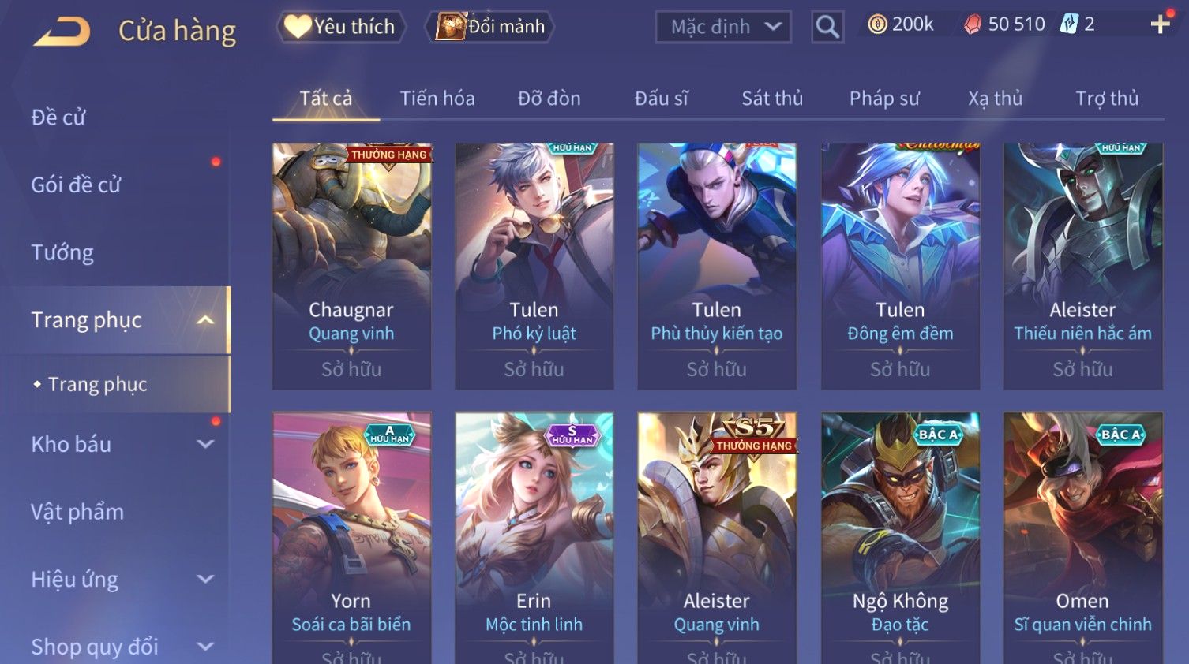The height and width of the screenshot is (664, 1189).
Task: Tap the blue voucher ticket icon
Action: point(1069,24)
